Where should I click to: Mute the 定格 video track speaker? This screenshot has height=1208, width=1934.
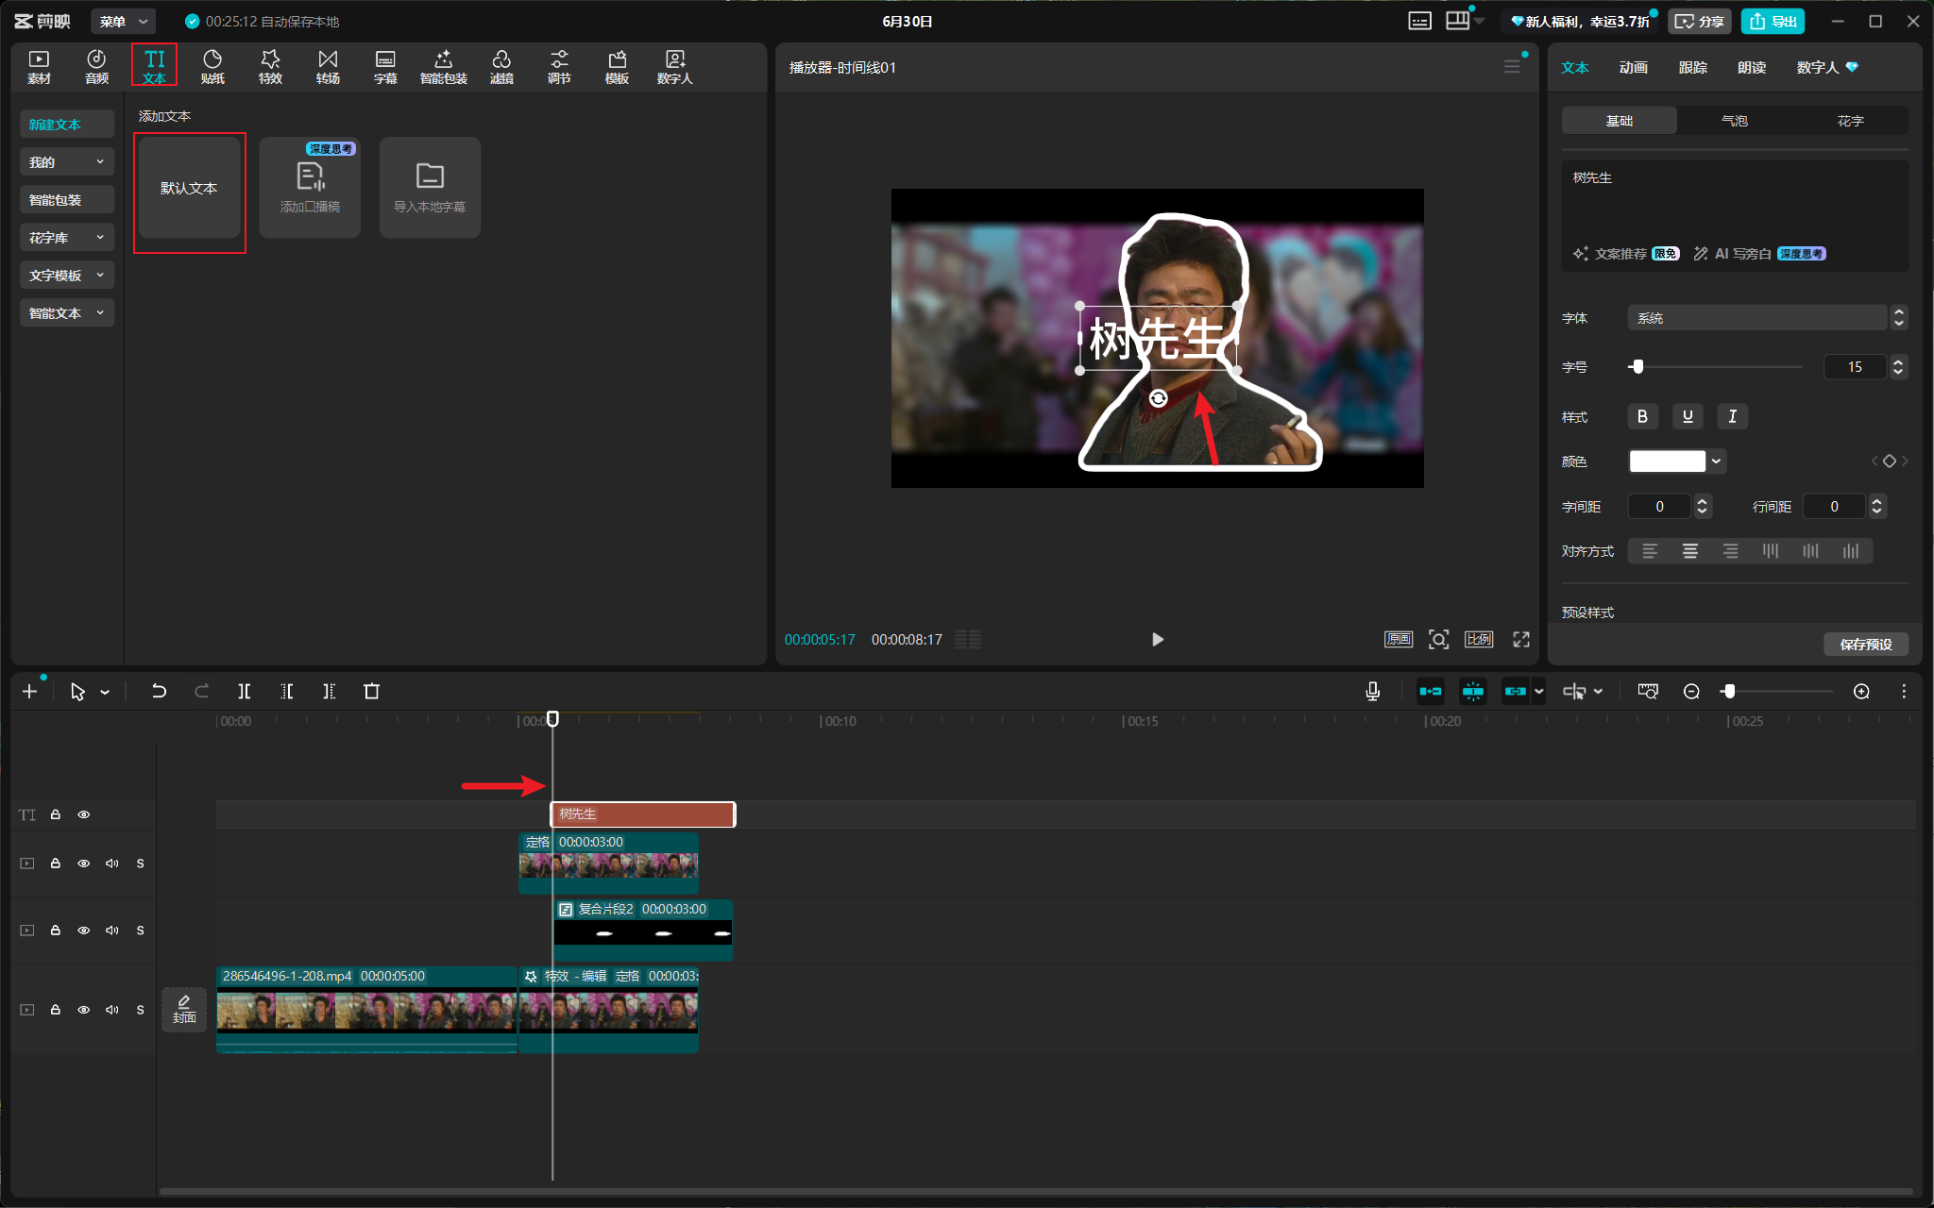[112, 864]
